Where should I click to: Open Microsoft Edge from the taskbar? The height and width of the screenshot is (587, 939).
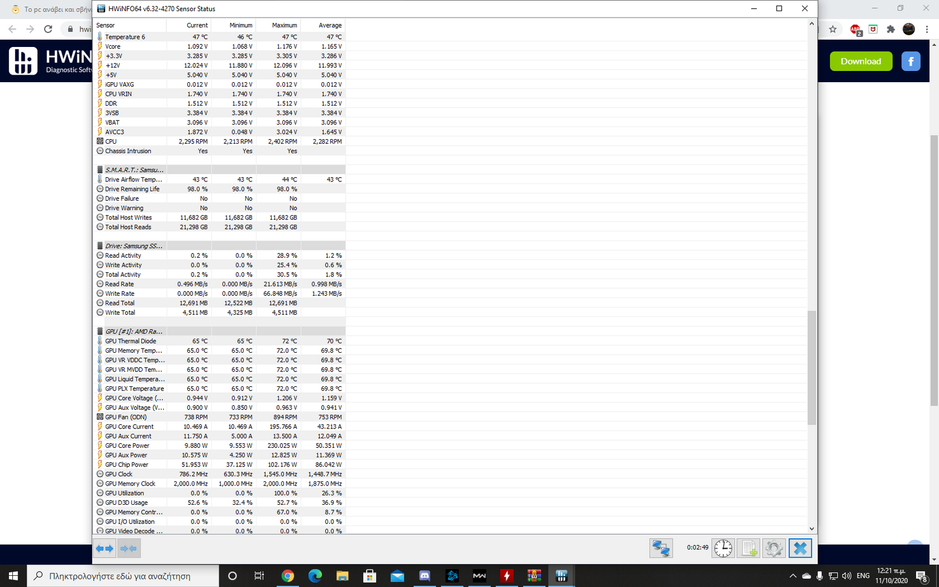[x=315, y=576]
